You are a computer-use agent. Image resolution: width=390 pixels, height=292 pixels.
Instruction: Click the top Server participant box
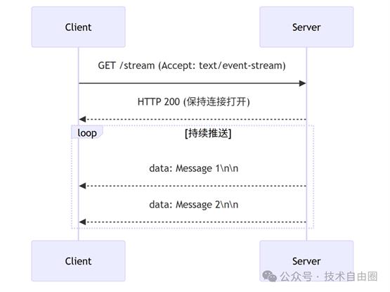306,27
